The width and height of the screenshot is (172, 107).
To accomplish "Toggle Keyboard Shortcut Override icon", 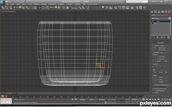I will 68,7.
